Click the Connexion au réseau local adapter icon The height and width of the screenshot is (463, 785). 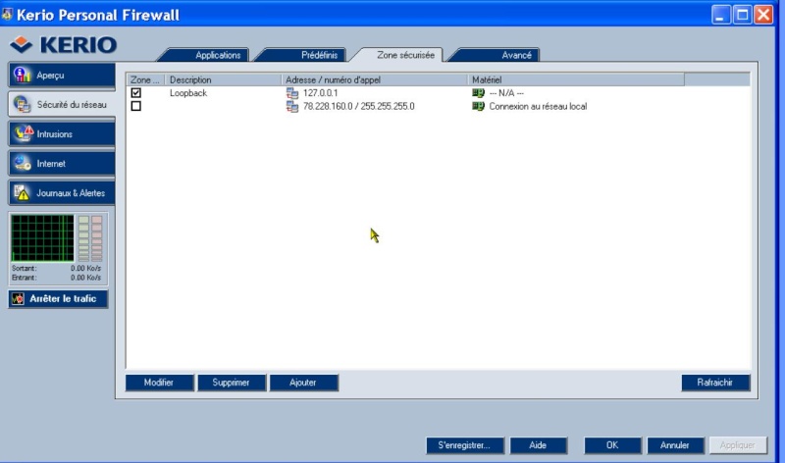[x=478, y=106]
